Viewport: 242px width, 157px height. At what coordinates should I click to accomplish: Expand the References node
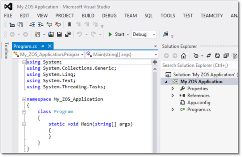click(x=173, y=95)
